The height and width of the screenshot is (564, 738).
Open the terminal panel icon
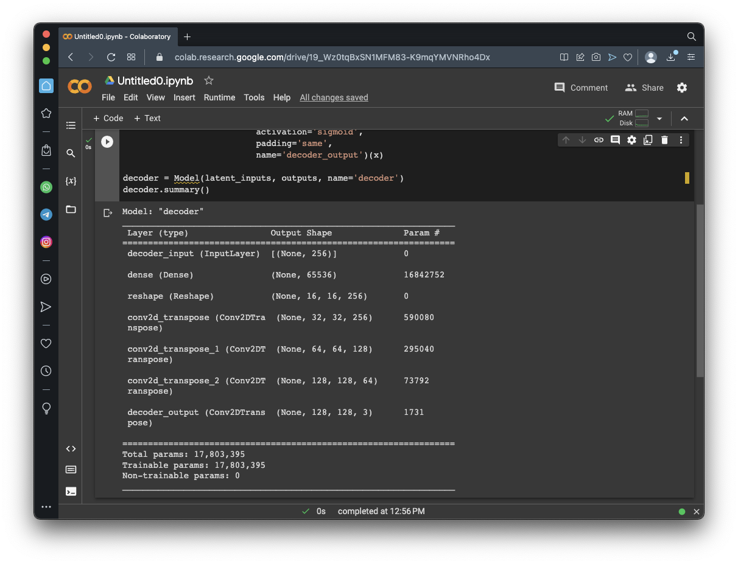point(71,491)
